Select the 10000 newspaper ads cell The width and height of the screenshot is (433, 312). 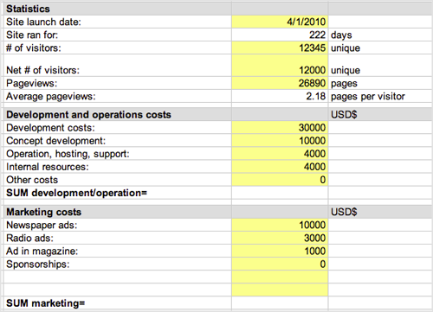click(280, 225)
